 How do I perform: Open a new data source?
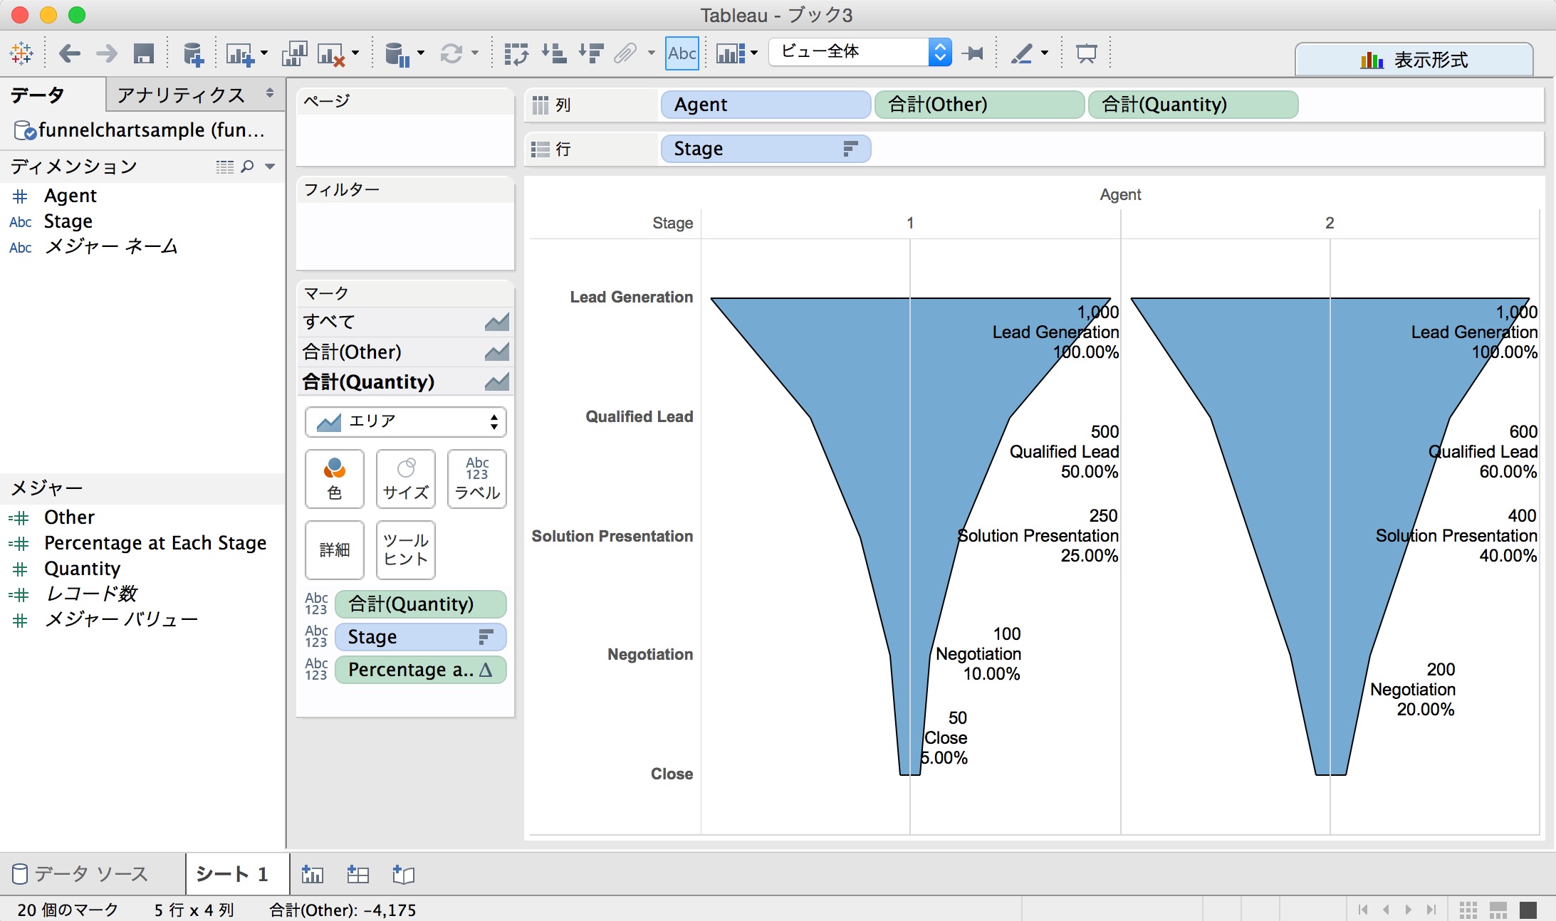click(193, 53)
